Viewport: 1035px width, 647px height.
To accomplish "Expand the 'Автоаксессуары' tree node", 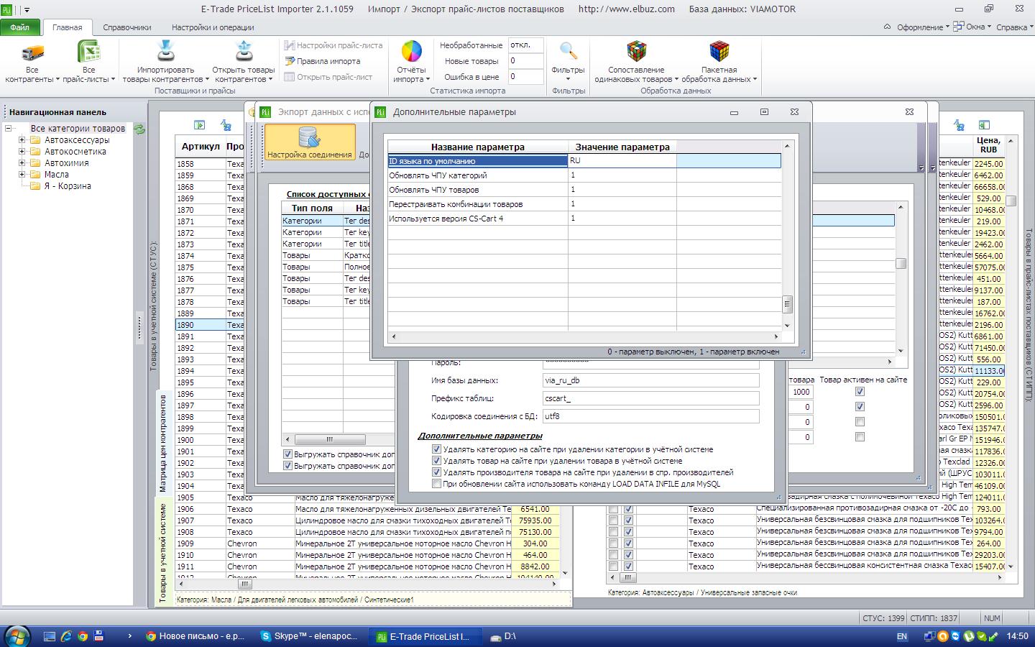I will pos(22,140).
